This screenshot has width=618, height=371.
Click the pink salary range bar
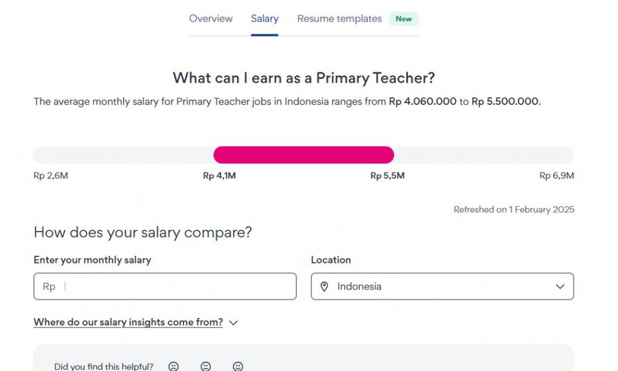tap(304, 155)
